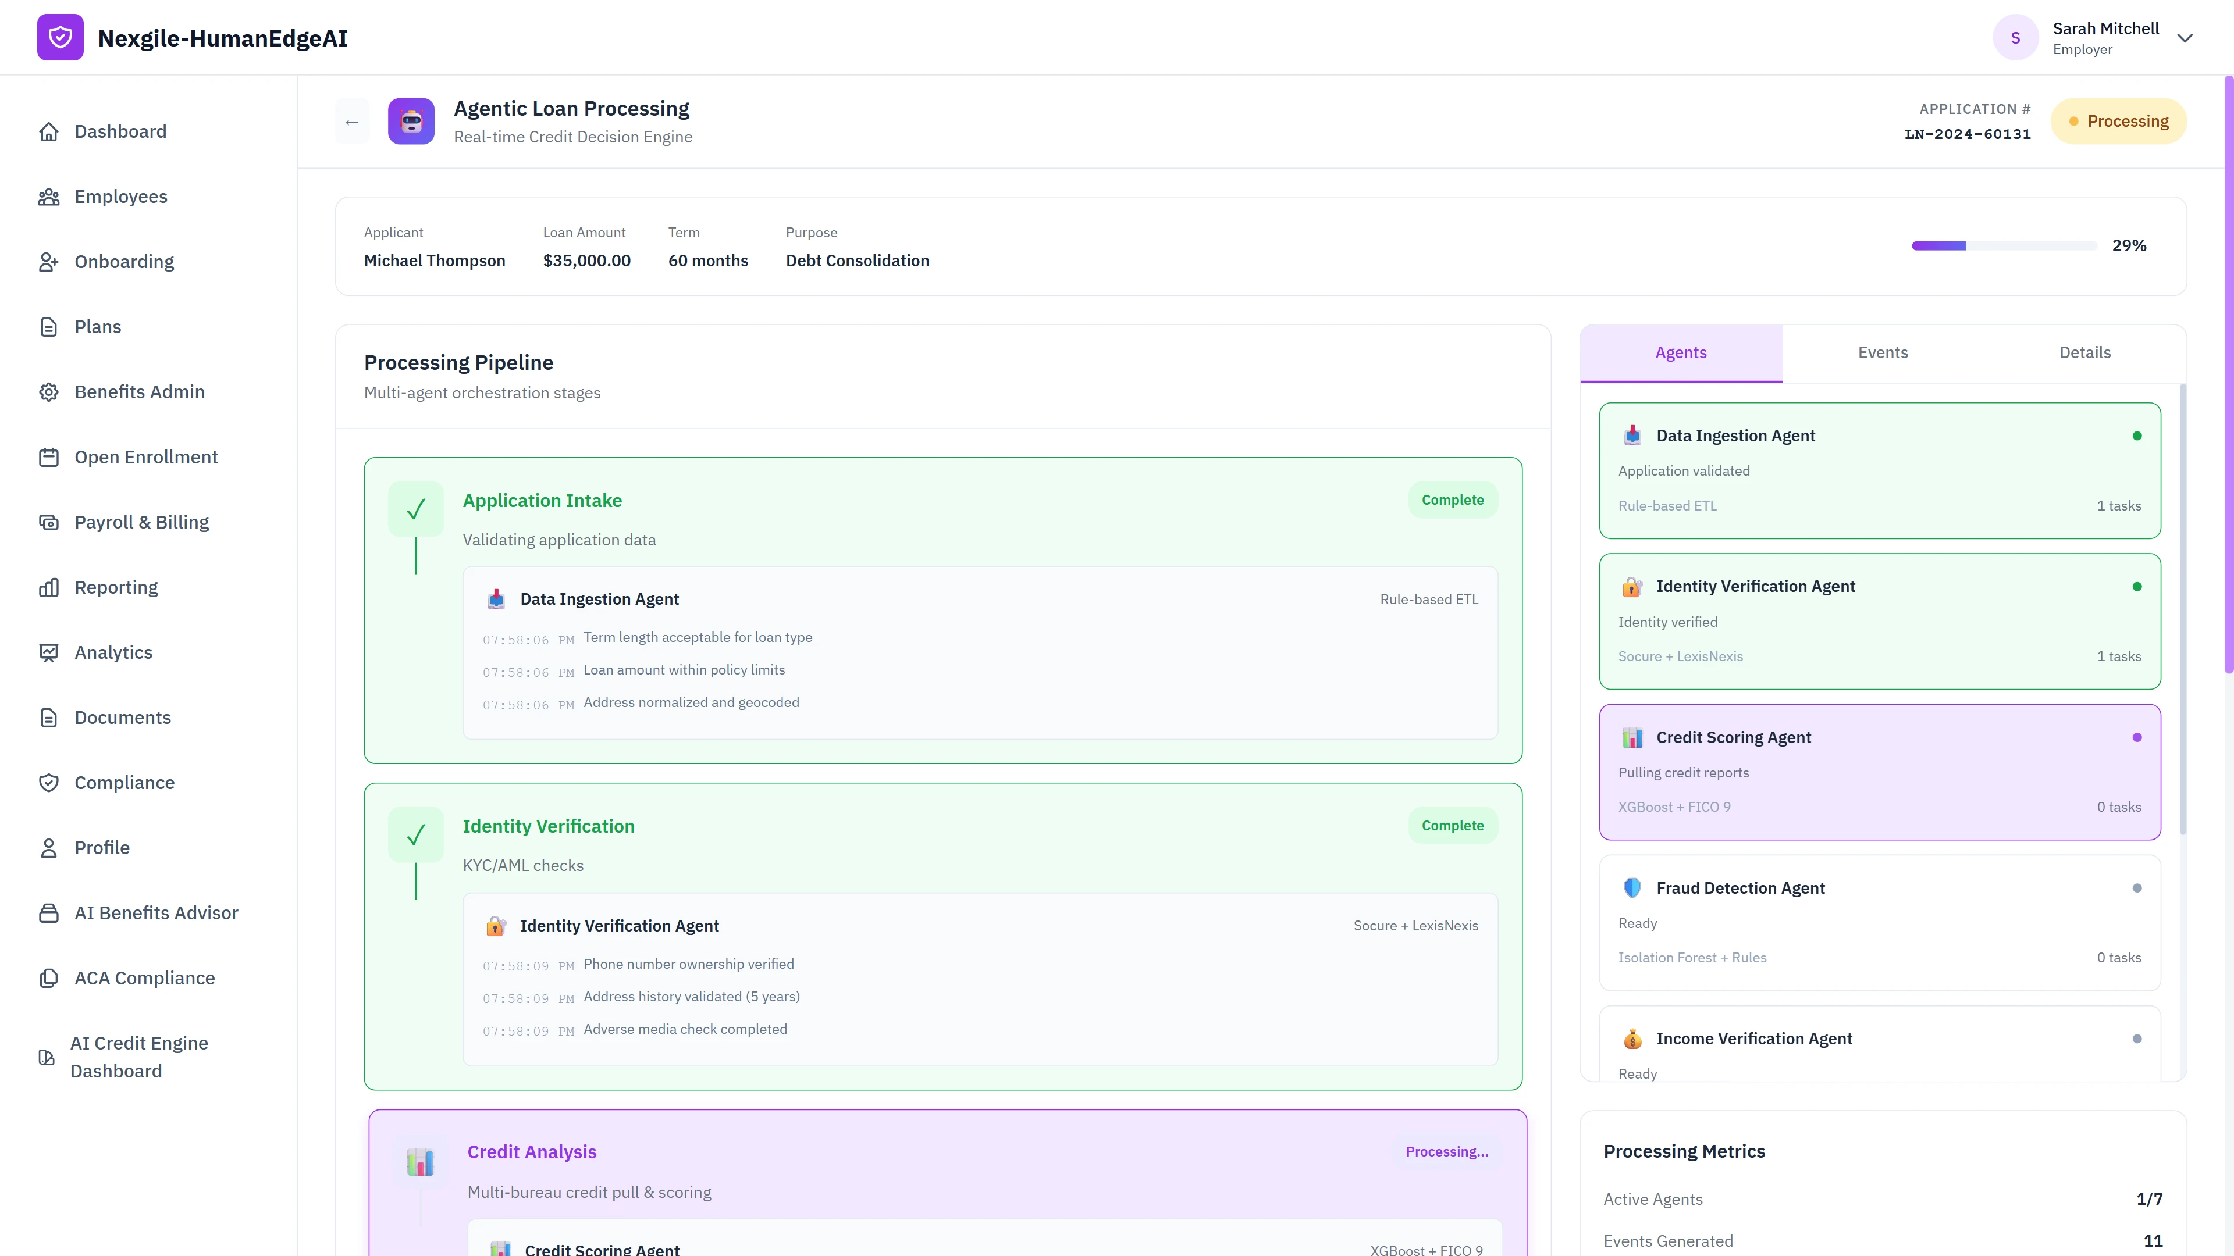Select the Identity Verification Agent lock icon

coord(1633,586)
